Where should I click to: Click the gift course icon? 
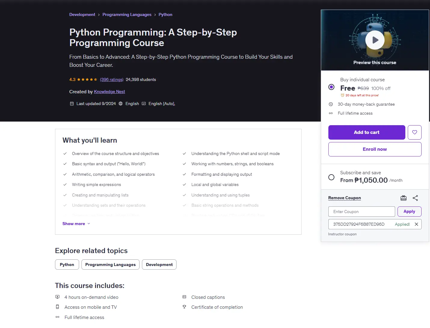point(404,198)
